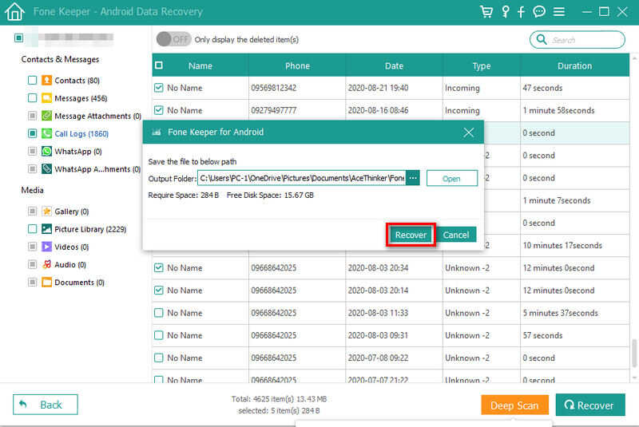Click the phone number 09569812342
This screenshot has width=639, height=427.
[273, 88]
